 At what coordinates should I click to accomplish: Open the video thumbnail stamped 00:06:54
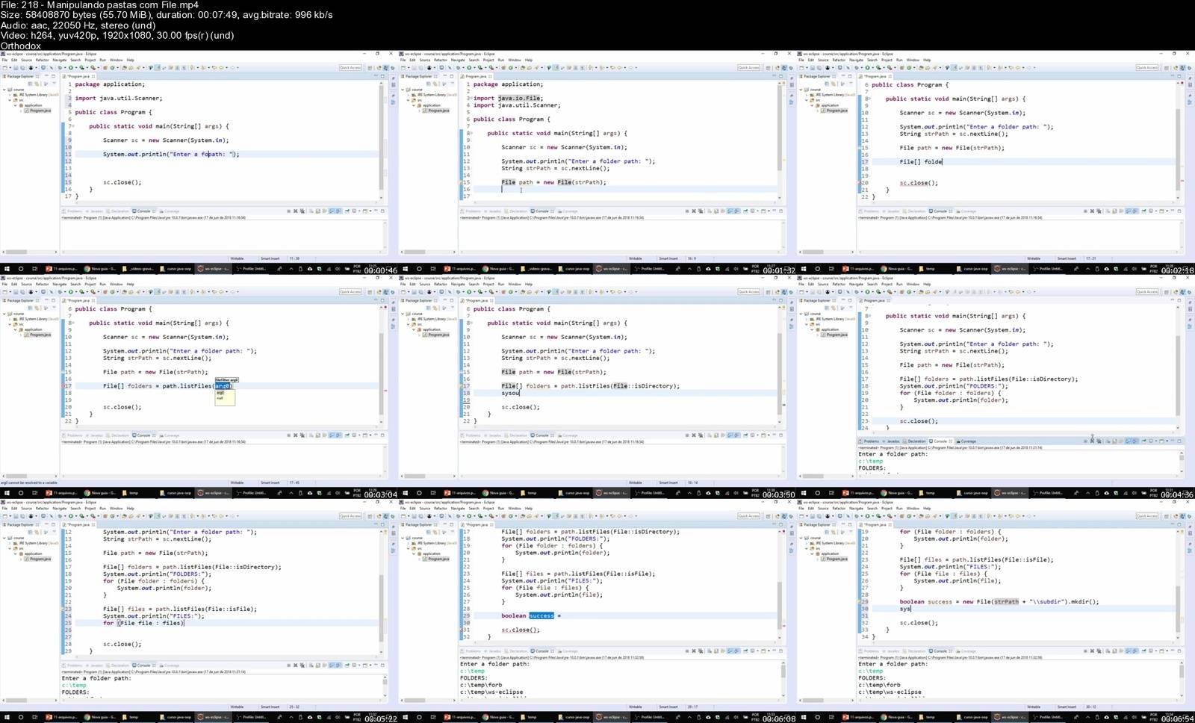[996, 612]
